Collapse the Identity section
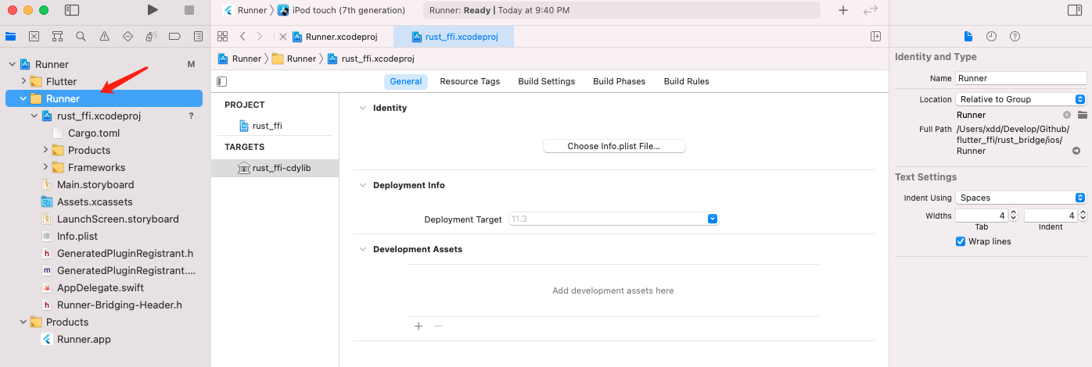The width and height of the screenshot is (1092, 367). (x=362, y=108)
